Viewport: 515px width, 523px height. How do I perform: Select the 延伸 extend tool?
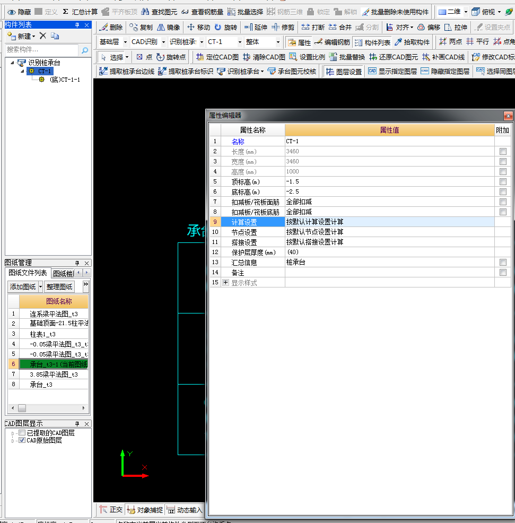(256, 28)
